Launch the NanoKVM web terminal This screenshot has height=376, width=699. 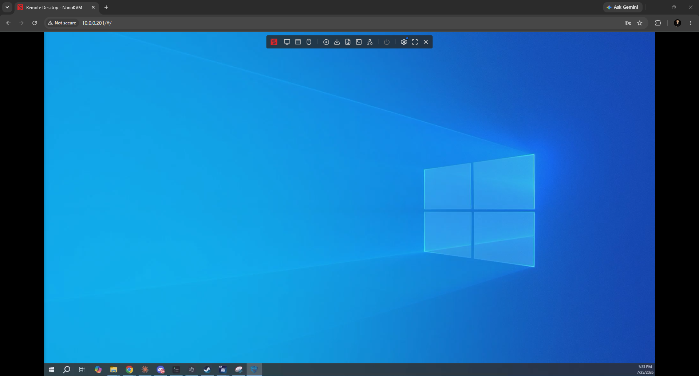[x=359, y=42]
